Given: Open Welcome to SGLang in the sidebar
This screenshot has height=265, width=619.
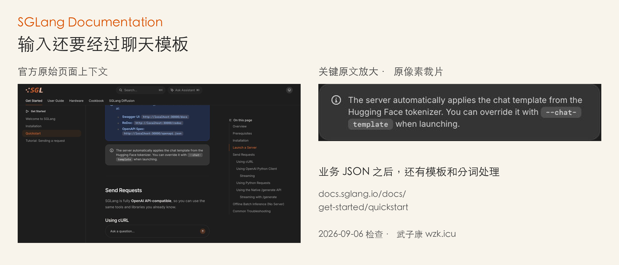Looking at the screenshot, I should point(40,119).
